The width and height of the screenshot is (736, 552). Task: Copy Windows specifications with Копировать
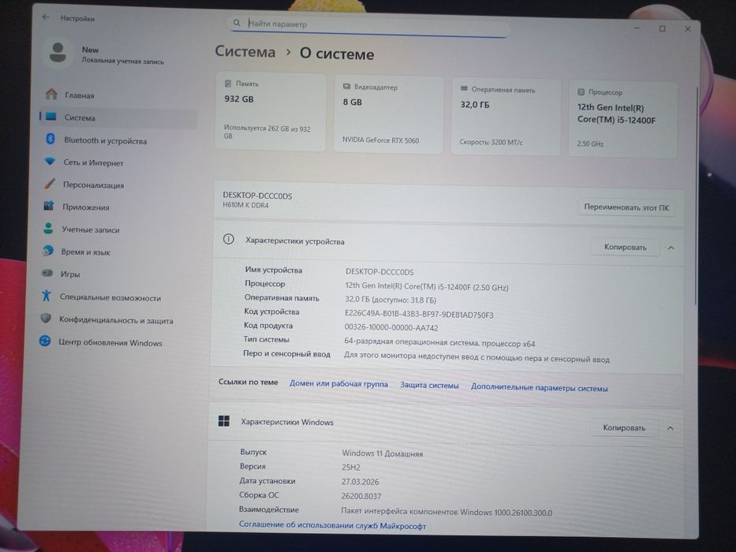pyautogui.click(x=624, y=427)
